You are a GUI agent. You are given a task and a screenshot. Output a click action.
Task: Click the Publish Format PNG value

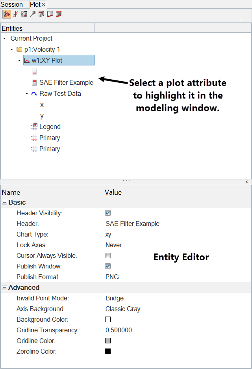(112, 277)
